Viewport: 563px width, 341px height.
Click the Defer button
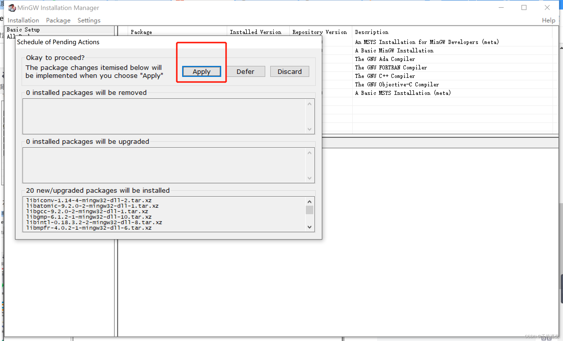(x=245, y=71)
